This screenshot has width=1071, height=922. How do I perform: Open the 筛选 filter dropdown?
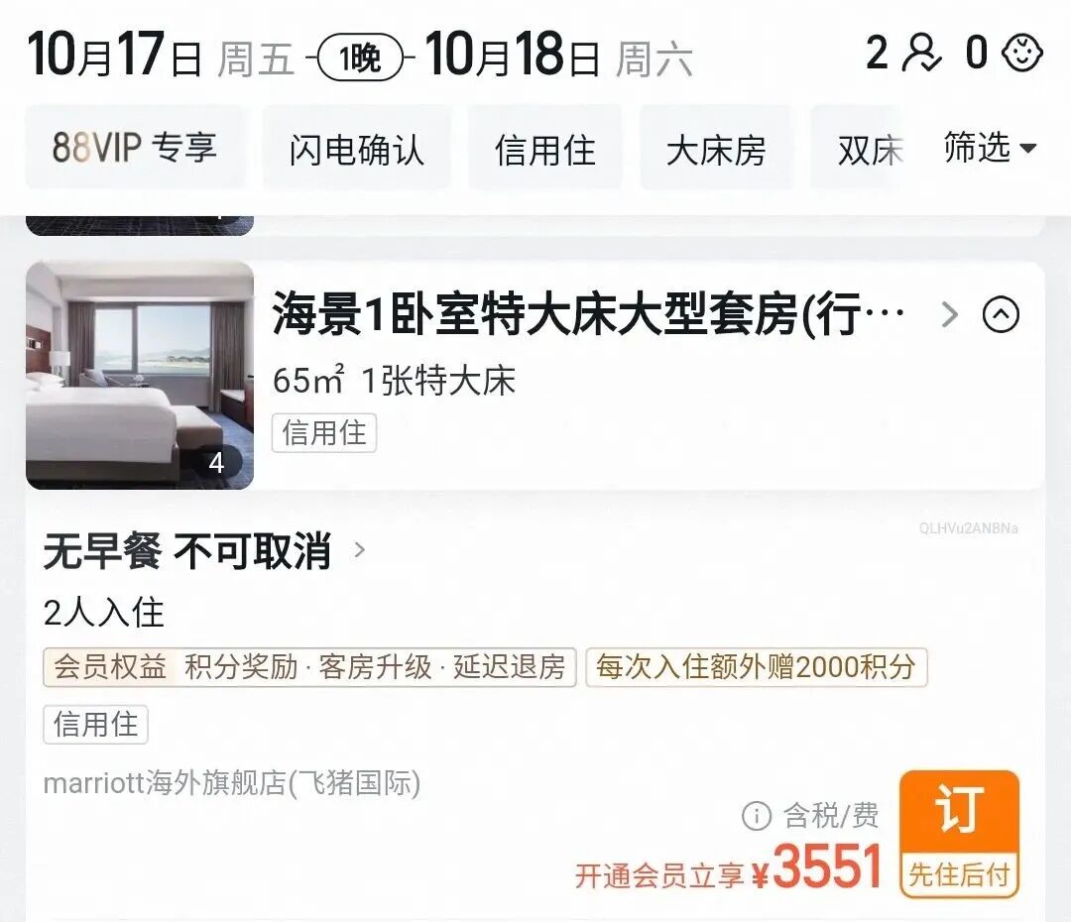pyautogui.click(x=990, y=148)
